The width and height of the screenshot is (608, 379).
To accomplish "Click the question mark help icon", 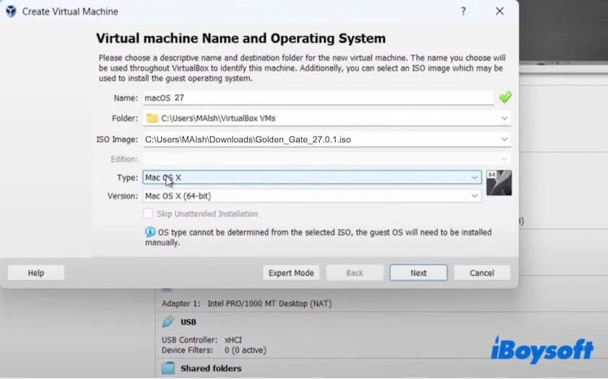I will [464, 12].
